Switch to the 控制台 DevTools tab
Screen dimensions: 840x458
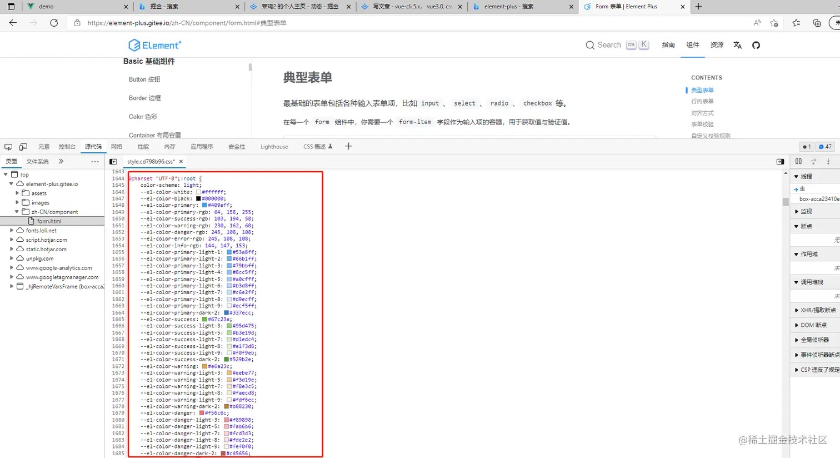click(67, 147)
